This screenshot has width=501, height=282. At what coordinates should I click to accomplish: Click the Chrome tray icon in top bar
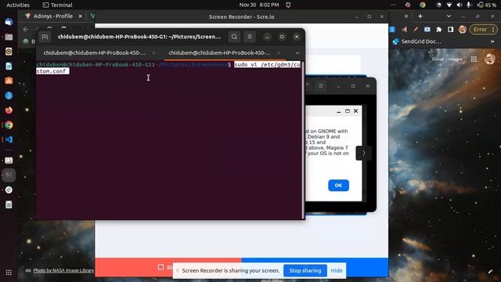coord(423,5)
